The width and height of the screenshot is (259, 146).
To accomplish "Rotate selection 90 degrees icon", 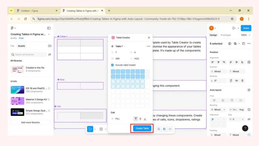I will (x=231, y=81).
